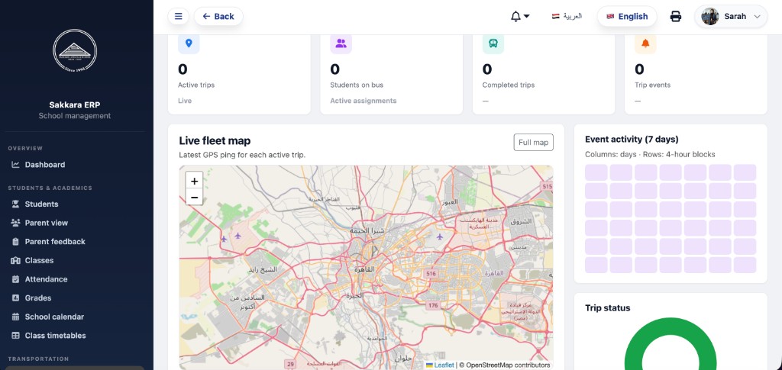The width and height of the screenshot is (782, 370).
Task: Go back with the Back button
Action: pos(218,17)
